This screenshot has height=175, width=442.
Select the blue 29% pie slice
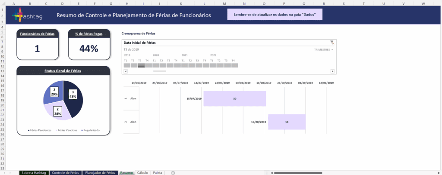tap(52, 92)
